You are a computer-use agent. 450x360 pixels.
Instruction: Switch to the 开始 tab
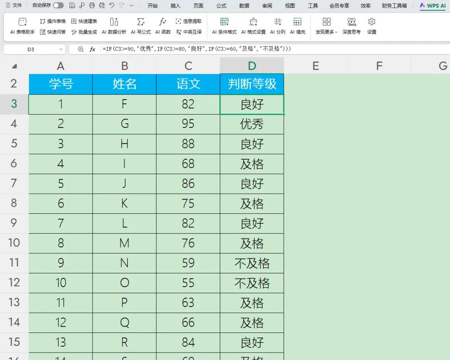click(x=152, y=6)
